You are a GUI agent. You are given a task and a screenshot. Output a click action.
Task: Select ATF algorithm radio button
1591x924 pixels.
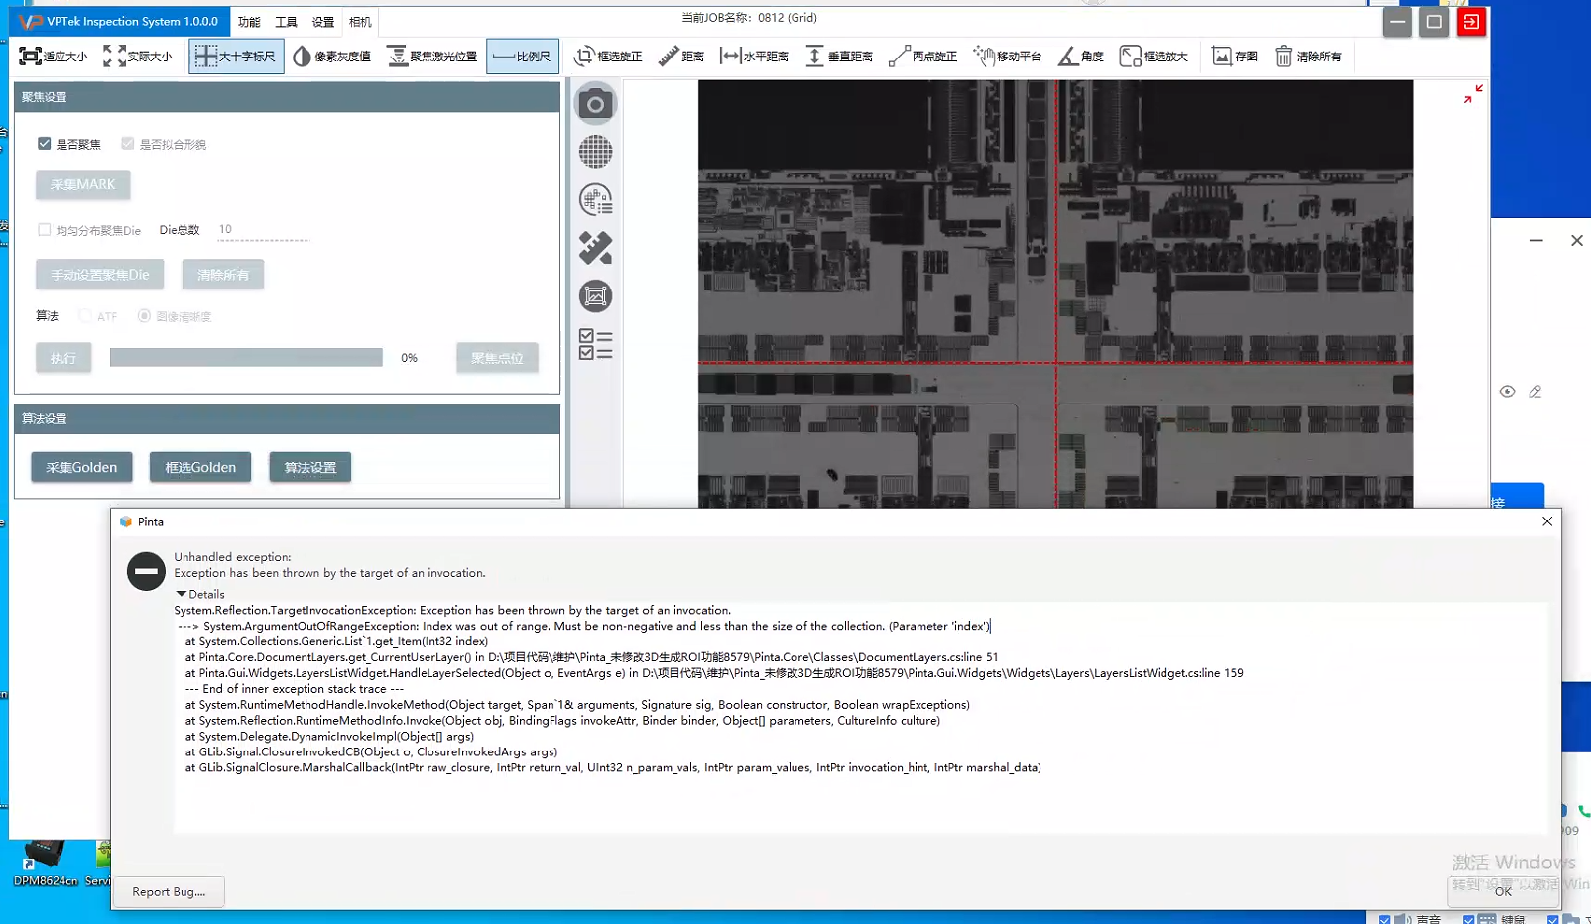tap(86, 316)
